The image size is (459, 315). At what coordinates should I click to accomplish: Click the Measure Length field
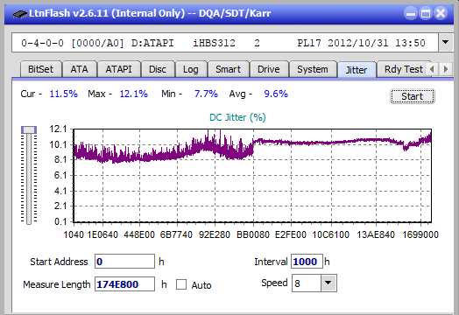(124, 284)
